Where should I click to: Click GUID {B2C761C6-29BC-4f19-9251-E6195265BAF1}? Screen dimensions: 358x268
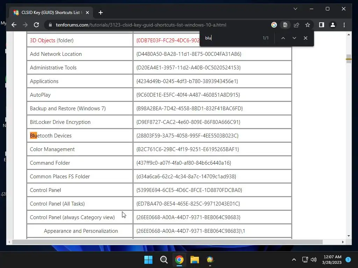click(x=188, y=149)
